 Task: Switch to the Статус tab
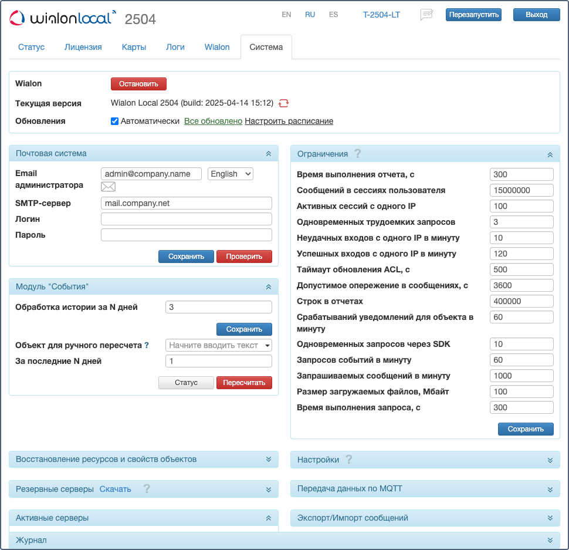[x=31, y=47]
